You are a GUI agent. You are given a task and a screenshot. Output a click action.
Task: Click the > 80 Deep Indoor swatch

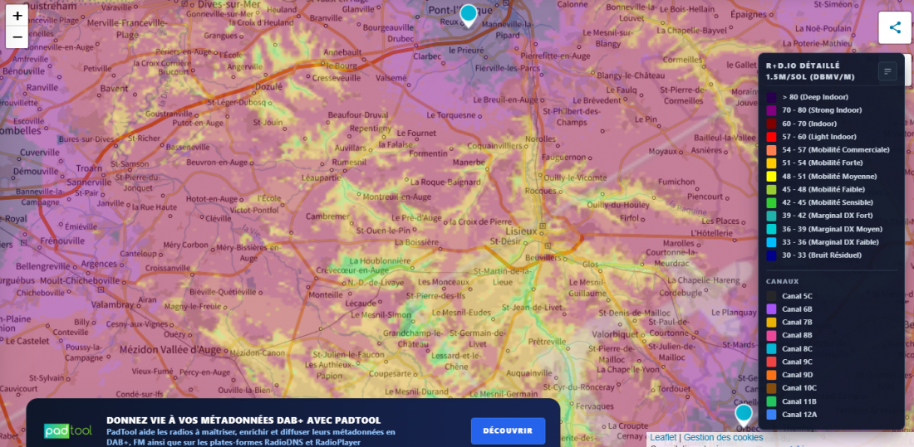tap(771, 97)
